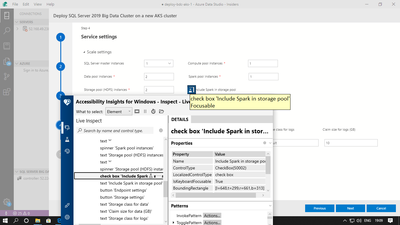
Task: Expand TogglePattern in the Patterns panel
Action: click(x=173, y=222)
